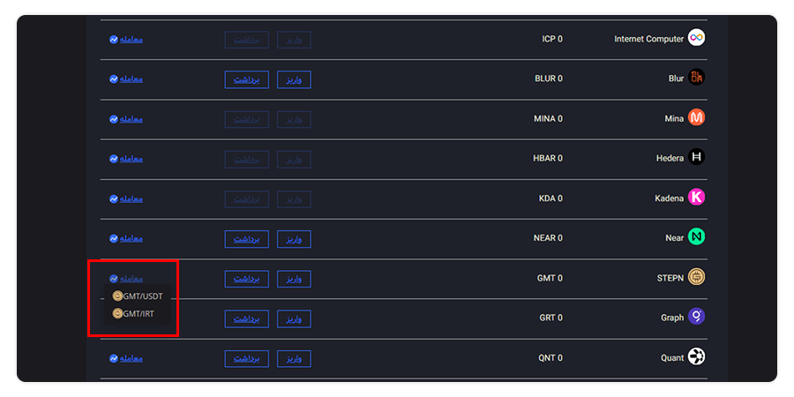Screen dimensions: 794x397
Task: Click the Internet Computer infinity logo icon
Action: 696,38
